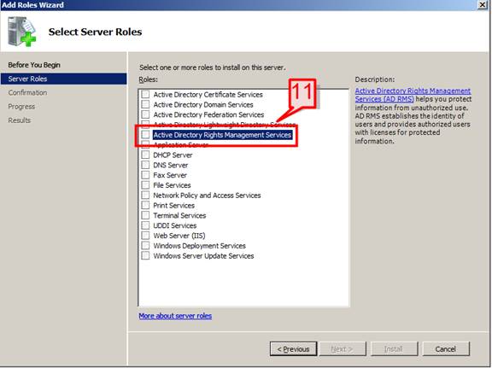
Task: Open the More about server roles link
Action: [x=175, y=316]
